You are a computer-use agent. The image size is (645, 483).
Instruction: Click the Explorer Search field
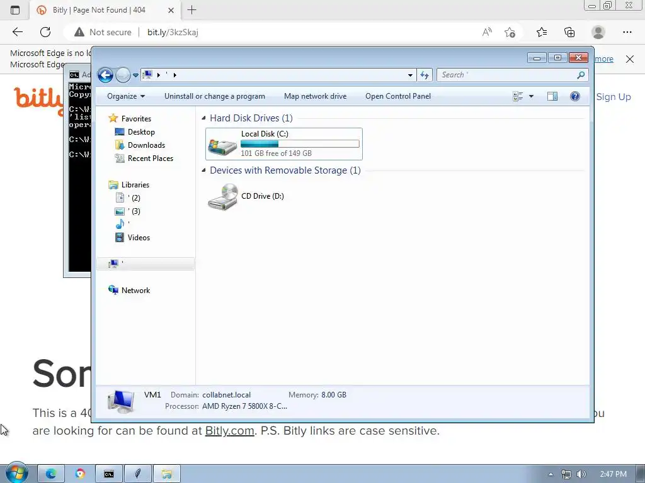(x=512, y=75)
